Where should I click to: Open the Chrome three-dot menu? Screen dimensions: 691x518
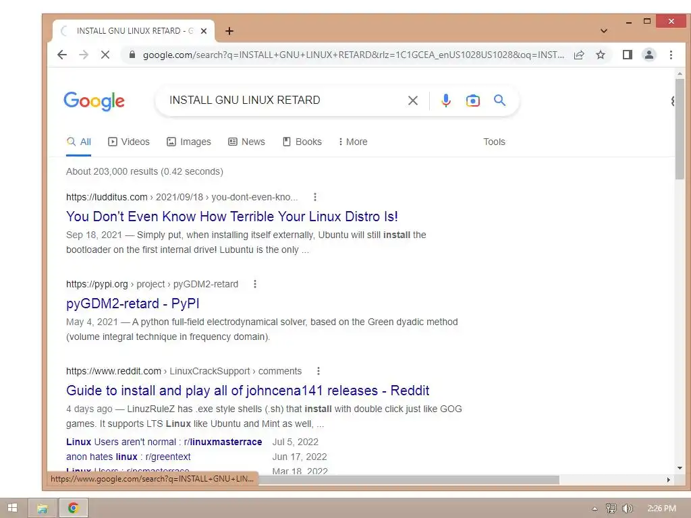pyautogui.click(x=671, y=55)
